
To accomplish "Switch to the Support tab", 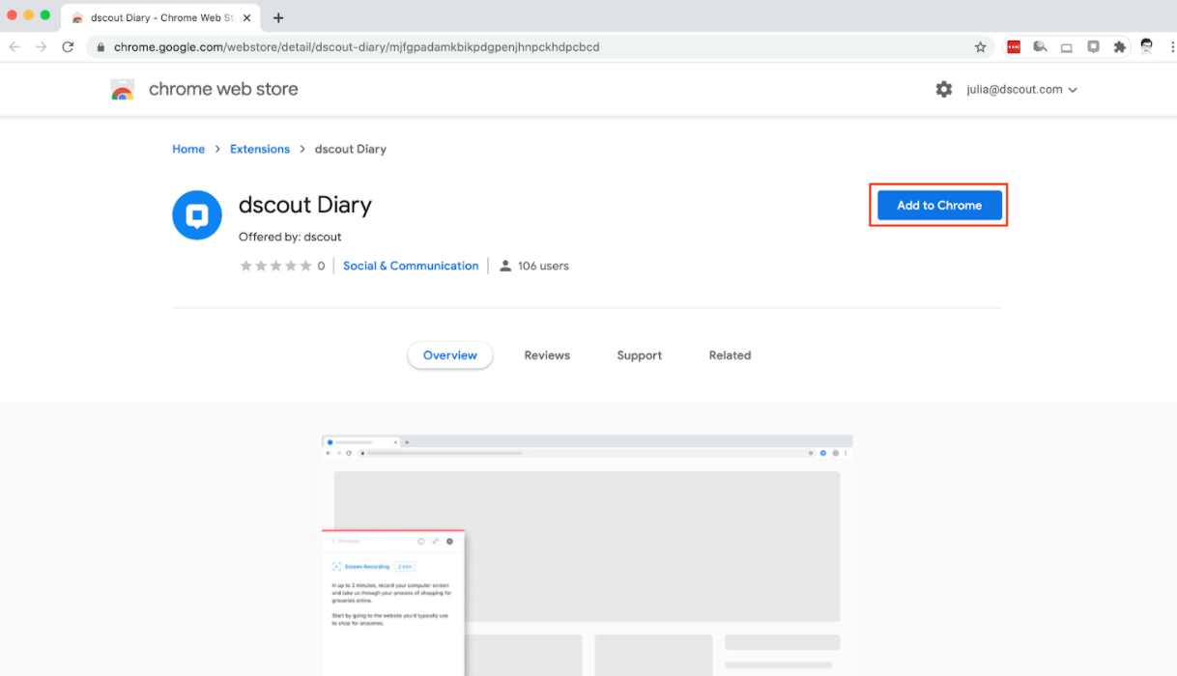I will pos(640,355).
